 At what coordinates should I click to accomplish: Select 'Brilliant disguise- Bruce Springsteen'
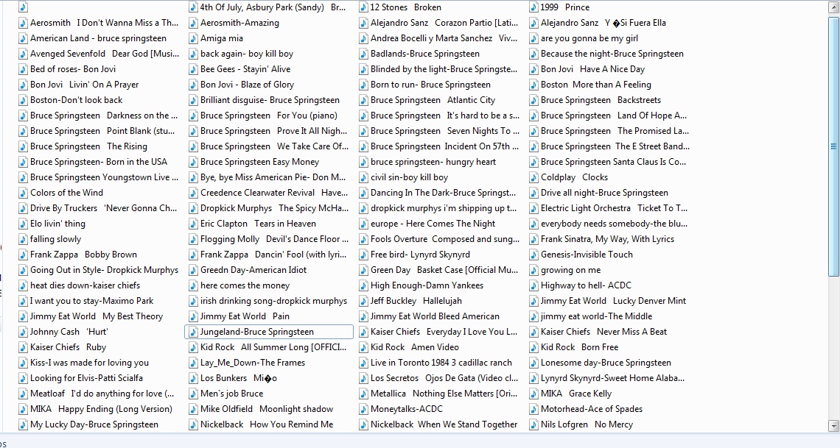pos(270,101)
